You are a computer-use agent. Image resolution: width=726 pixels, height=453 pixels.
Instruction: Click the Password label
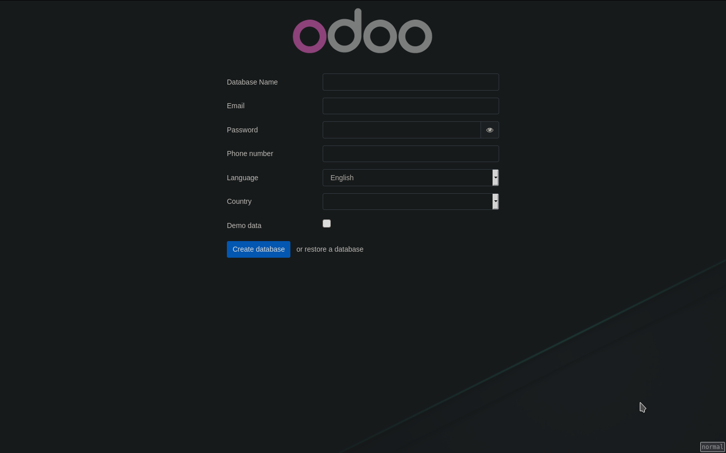tap(242, 130)
